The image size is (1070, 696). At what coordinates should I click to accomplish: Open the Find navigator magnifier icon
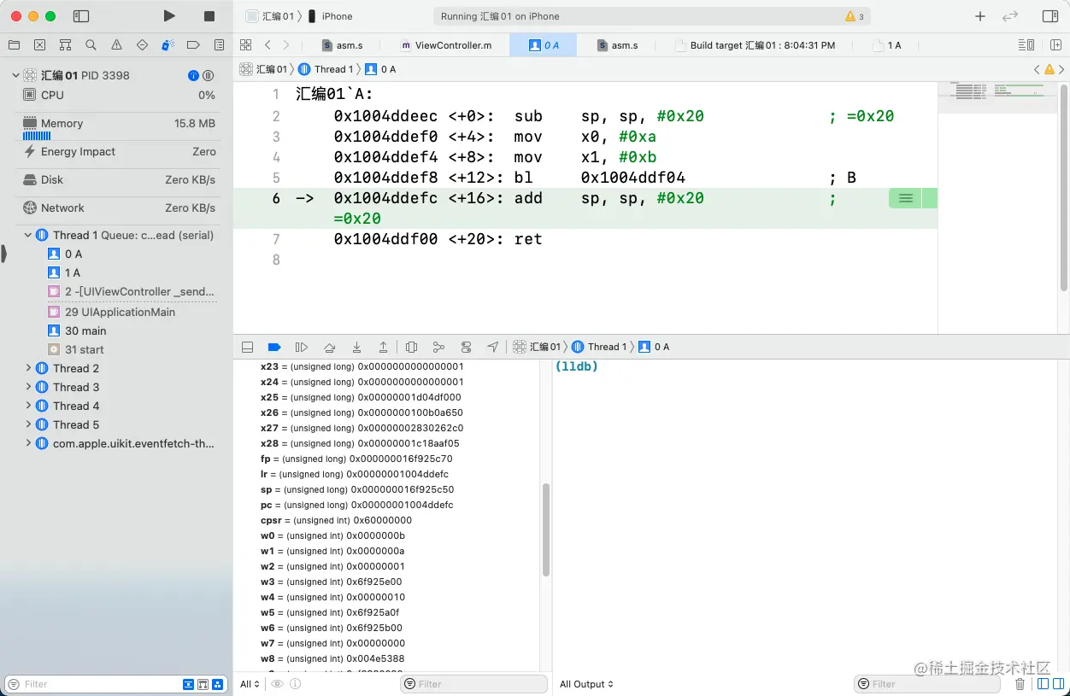91,44
